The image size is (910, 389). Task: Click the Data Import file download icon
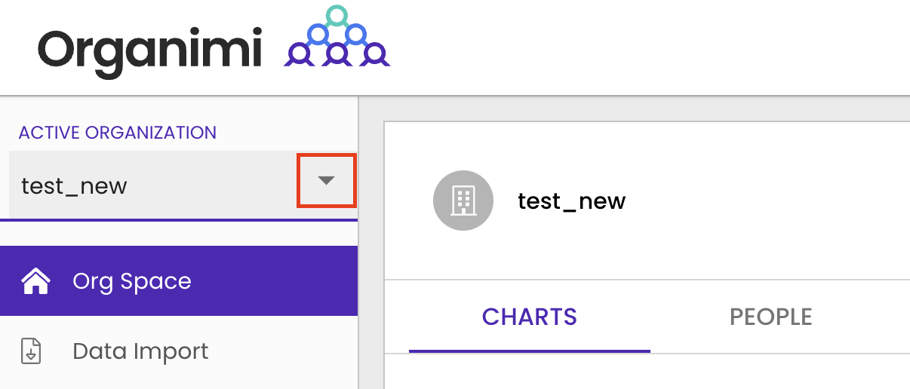[31, 351]
